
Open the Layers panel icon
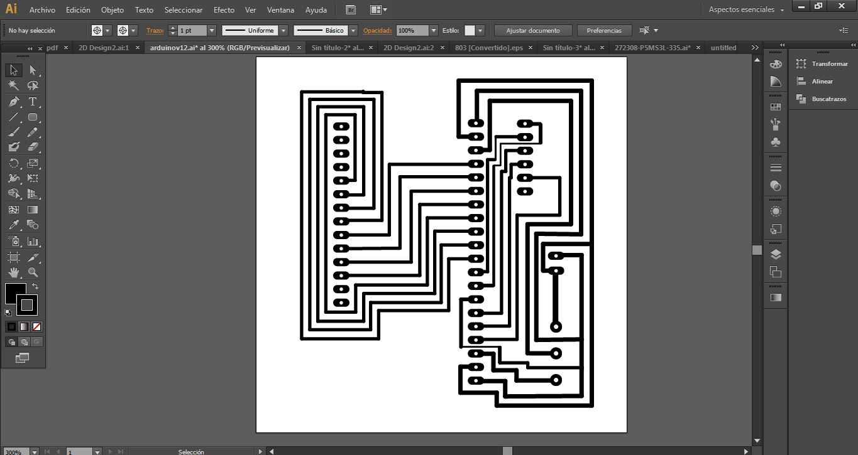click(776, 254)
